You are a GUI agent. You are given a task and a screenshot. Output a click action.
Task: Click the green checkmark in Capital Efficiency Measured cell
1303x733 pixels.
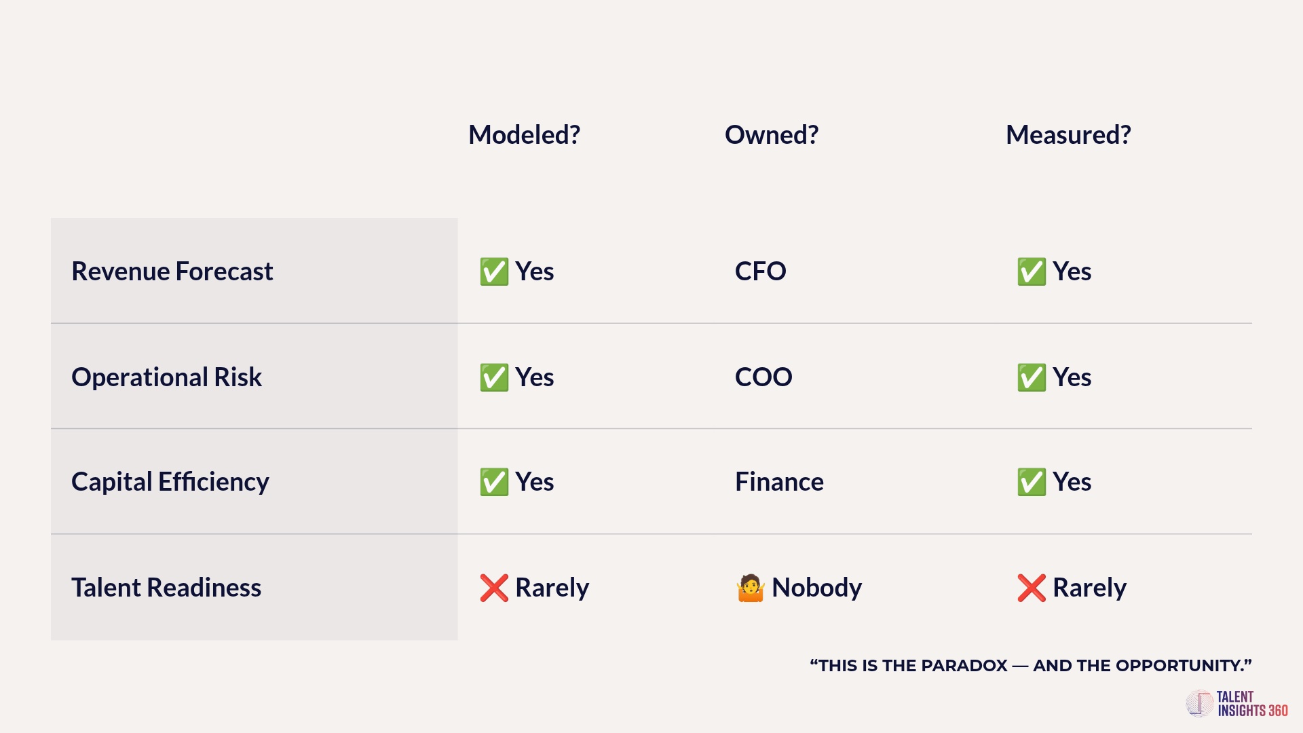[x=1032, y=482]
